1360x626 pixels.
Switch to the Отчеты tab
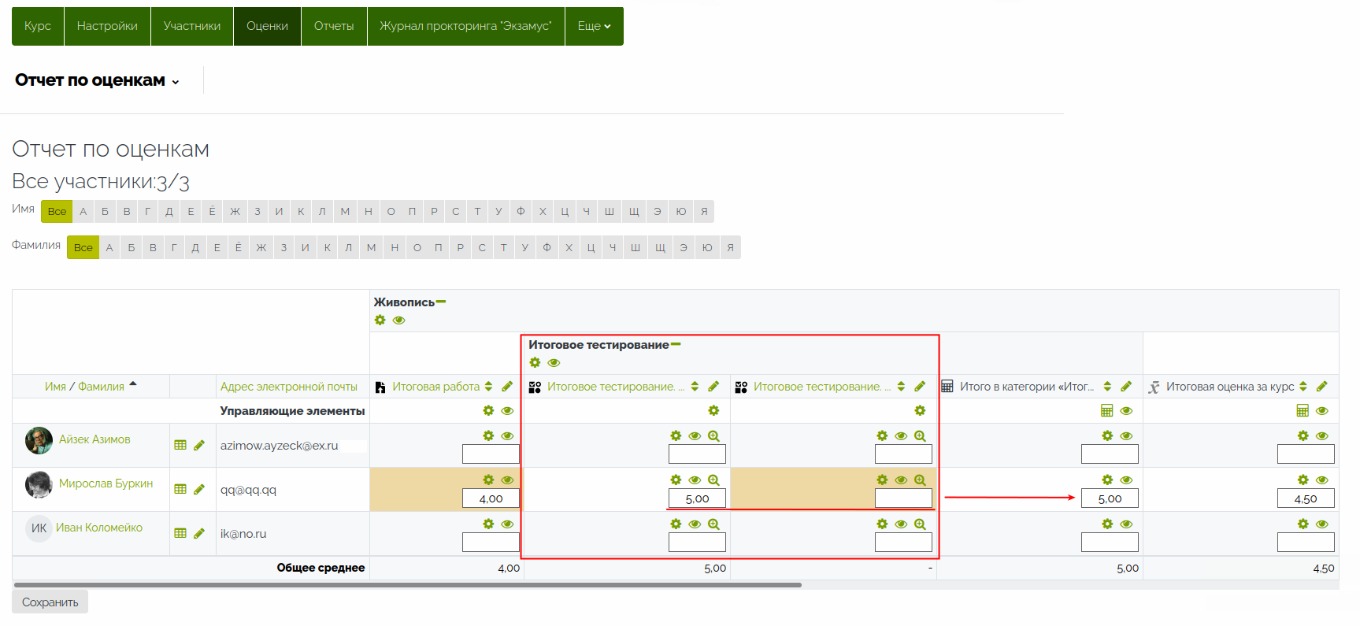[x=334, y=26]
